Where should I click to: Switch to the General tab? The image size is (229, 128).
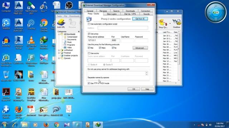pos(90,11)
